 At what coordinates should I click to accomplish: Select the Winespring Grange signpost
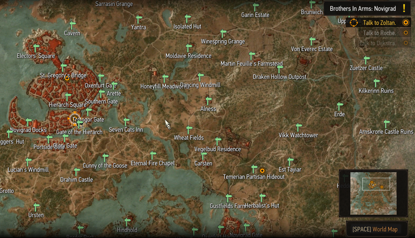coord(223,34)
